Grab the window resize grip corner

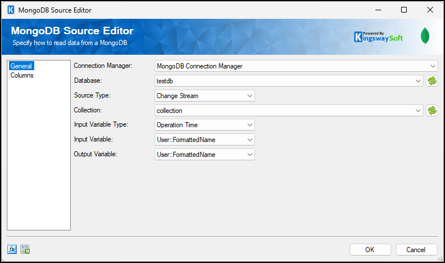click(x=440, y=258)
